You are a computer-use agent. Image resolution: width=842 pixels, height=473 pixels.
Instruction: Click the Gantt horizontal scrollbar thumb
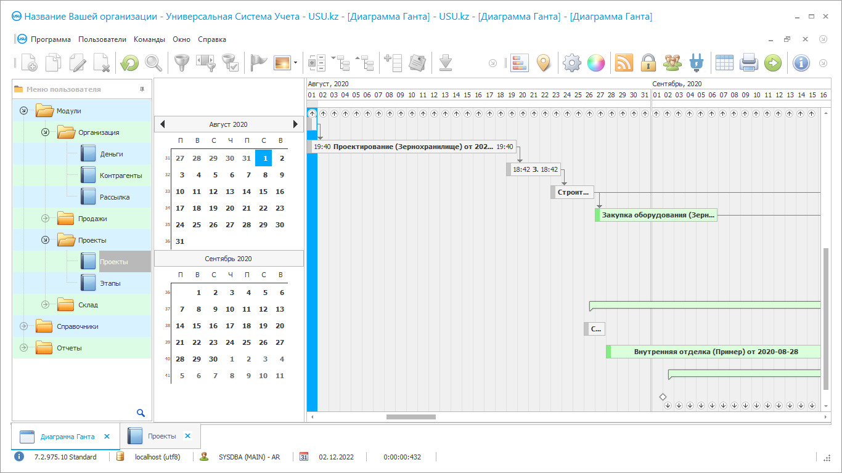[x=411, y=417]
